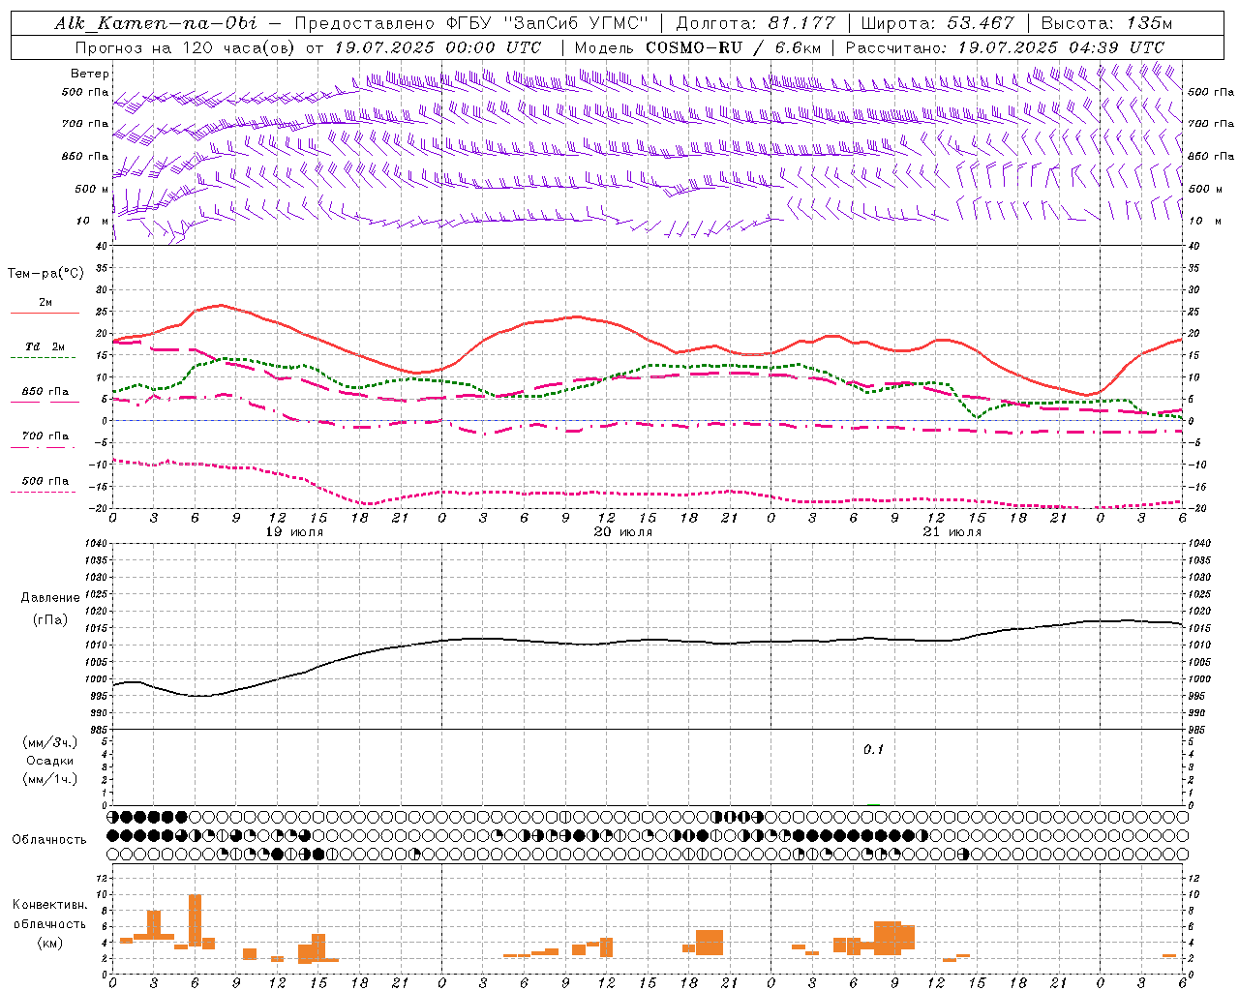The image size is (1239, 991).
Task: Click the "Облачность" cloud cover label
Action: [49, 840]
